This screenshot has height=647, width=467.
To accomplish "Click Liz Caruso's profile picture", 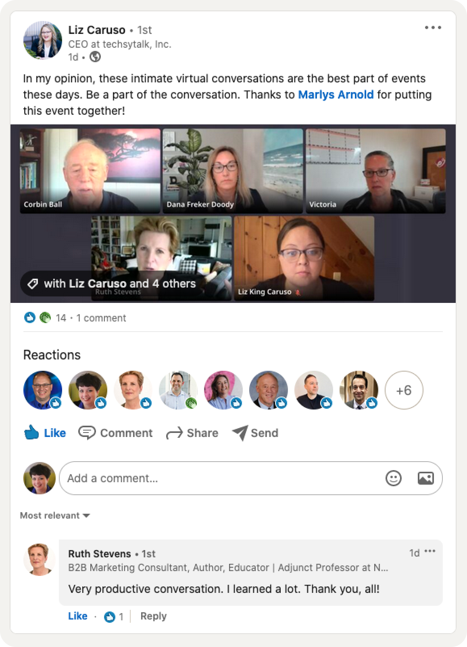I will 43,40.
